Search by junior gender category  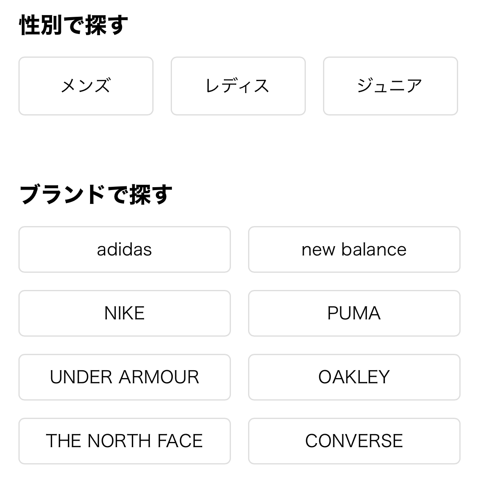[390, 86]
